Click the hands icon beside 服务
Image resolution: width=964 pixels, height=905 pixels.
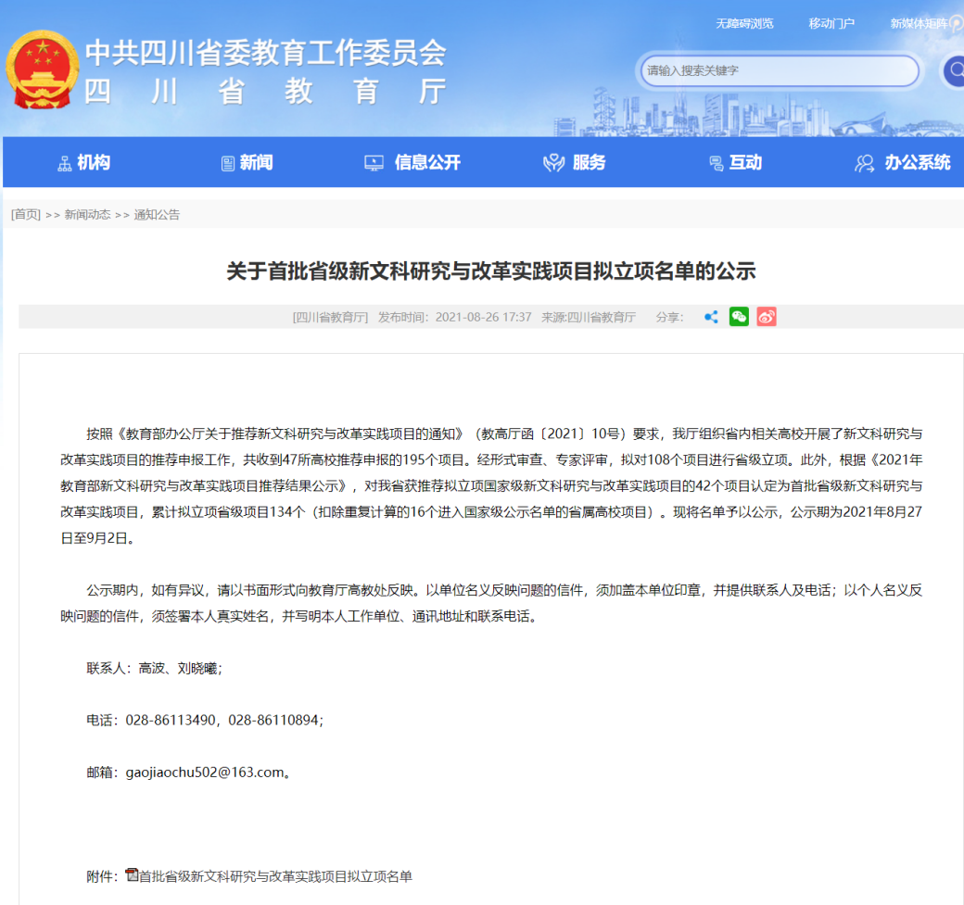click(553, 163)
